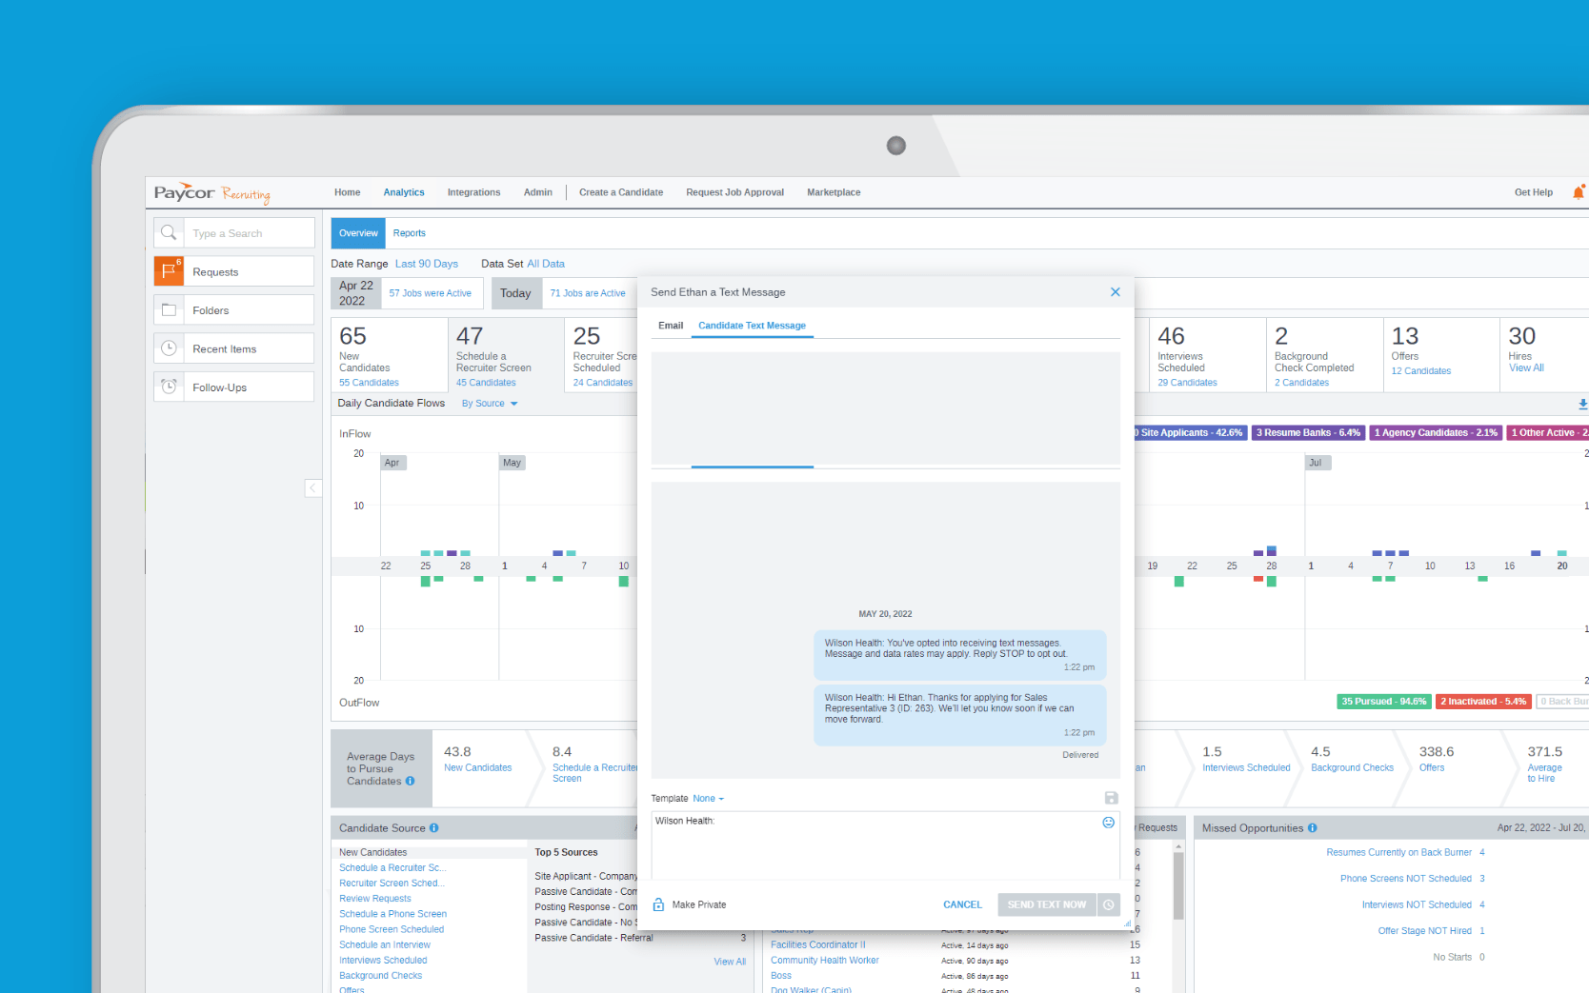Open the 55 Candidates link
The width and height of the screenshot is (1589, 993).
click(369, 383)
